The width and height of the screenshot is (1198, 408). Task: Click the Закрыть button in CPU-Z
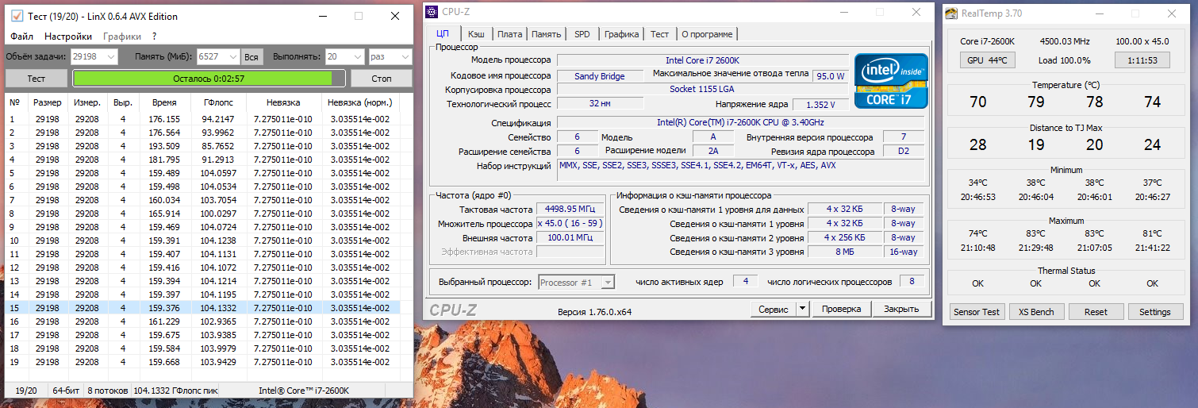[902, 309]
